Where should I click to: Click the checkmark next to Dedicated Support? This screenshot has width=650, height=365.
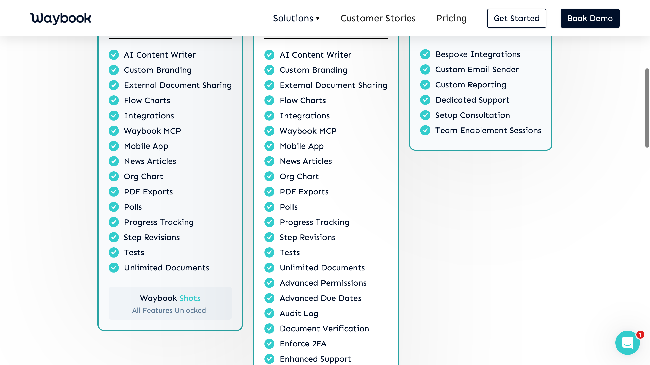425,100
